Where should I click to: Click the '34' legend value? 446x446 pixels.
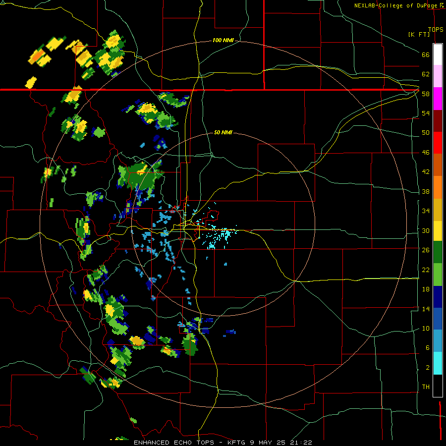pyautogui.click(x=426, y=211)
